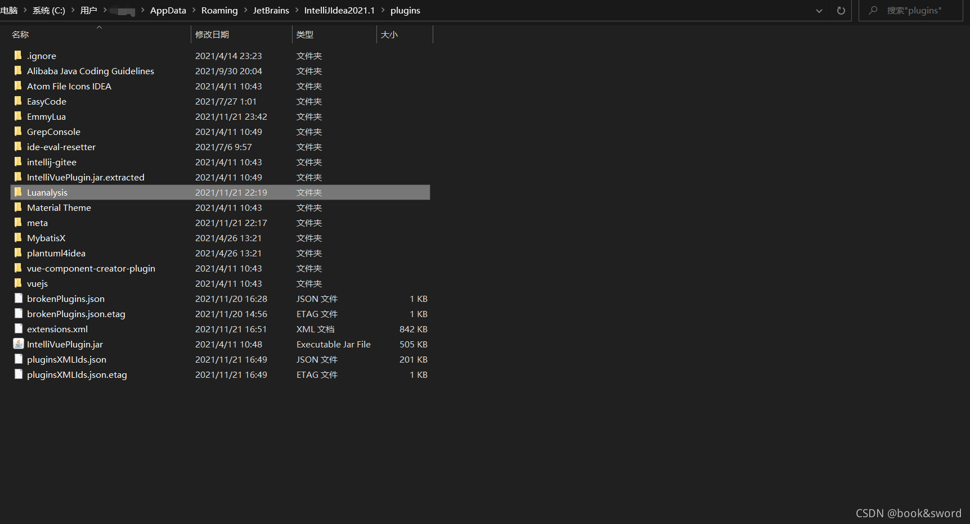Navigate to AppData via breadcrumb
The image size is (970, 524).
168,10
